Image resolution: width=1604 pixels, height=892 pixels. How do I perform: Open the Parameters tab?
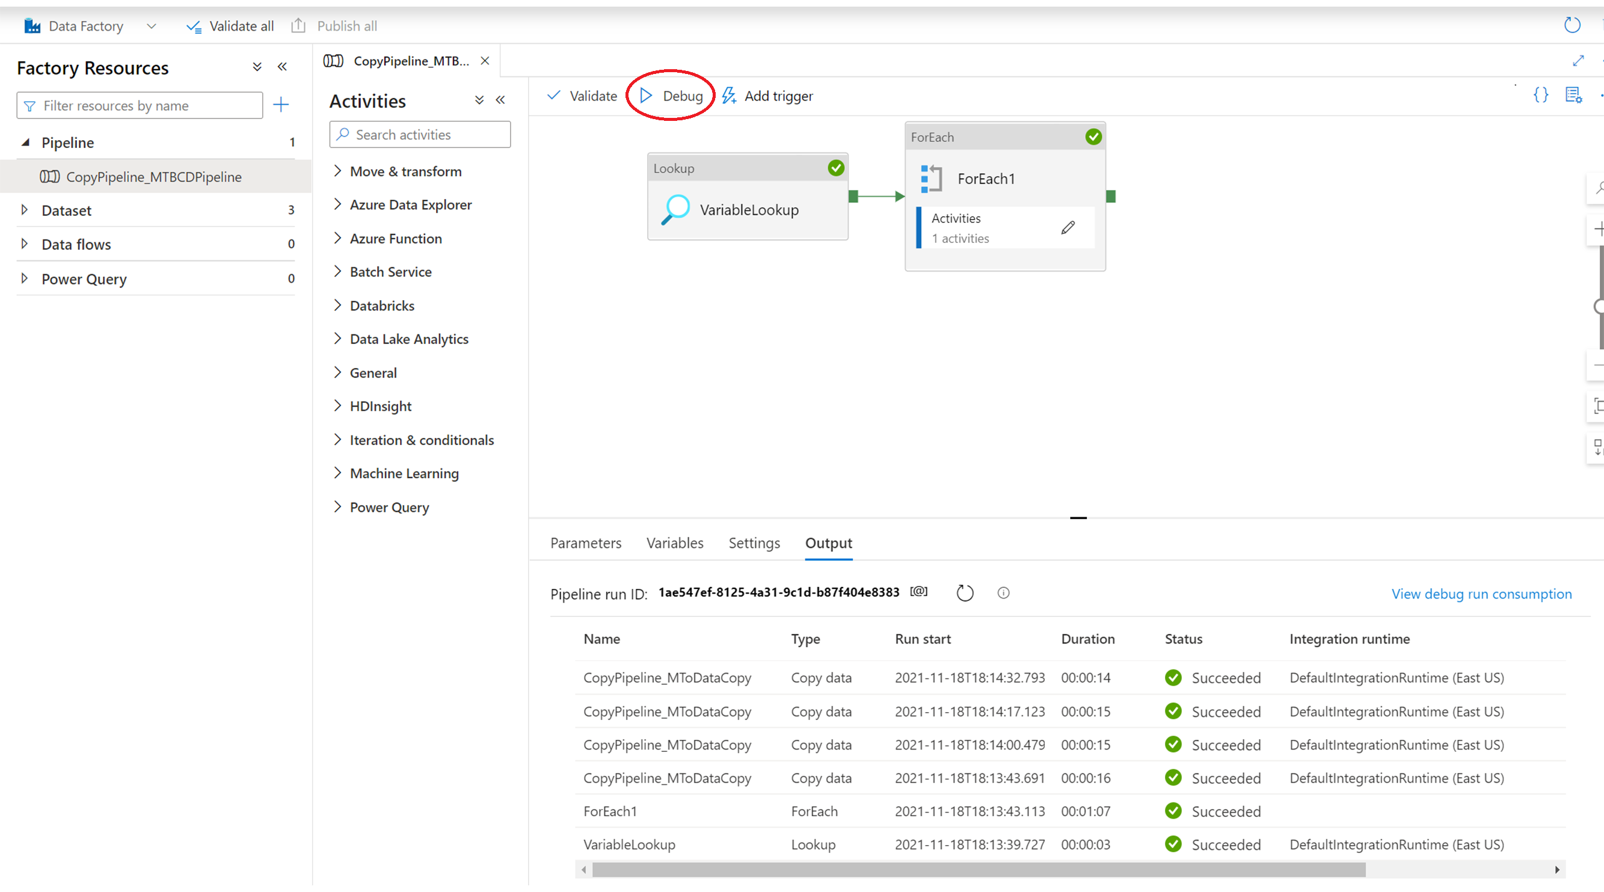586,543
